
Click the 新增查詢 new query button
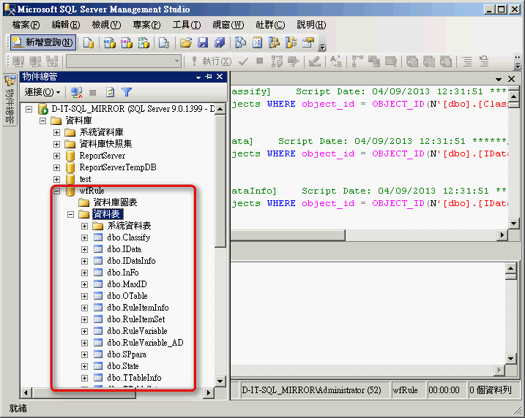(43, 42)
